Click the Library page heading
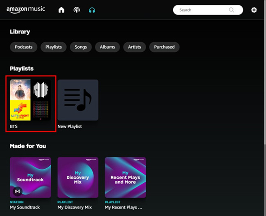This screenshot has height=216, width=266. pyautogui.click(x=20, y=31)
